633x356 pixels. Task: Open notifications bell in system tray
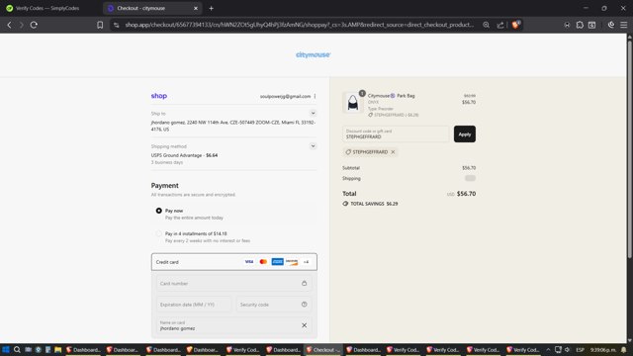tap(624, 349)
